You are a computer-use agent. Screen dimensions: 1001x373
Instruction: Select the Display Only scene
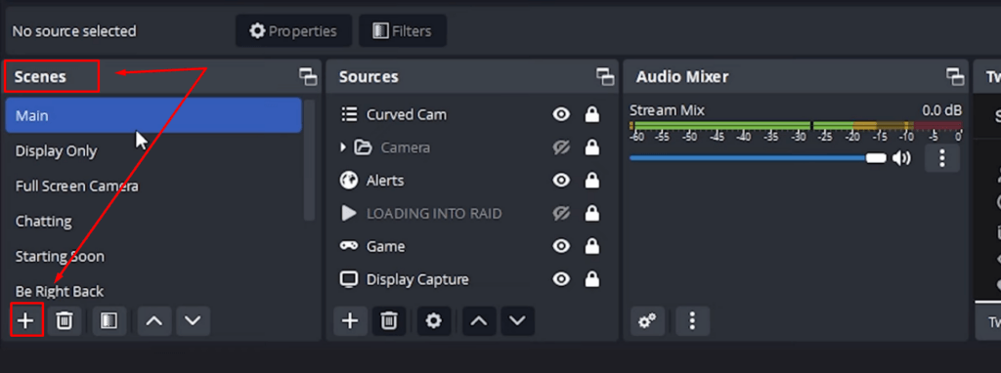tap(153, 151)
